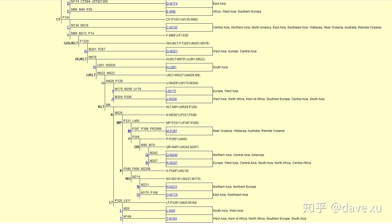
Task: Click the Q haplogroup letter link
Action: (147, 155)
